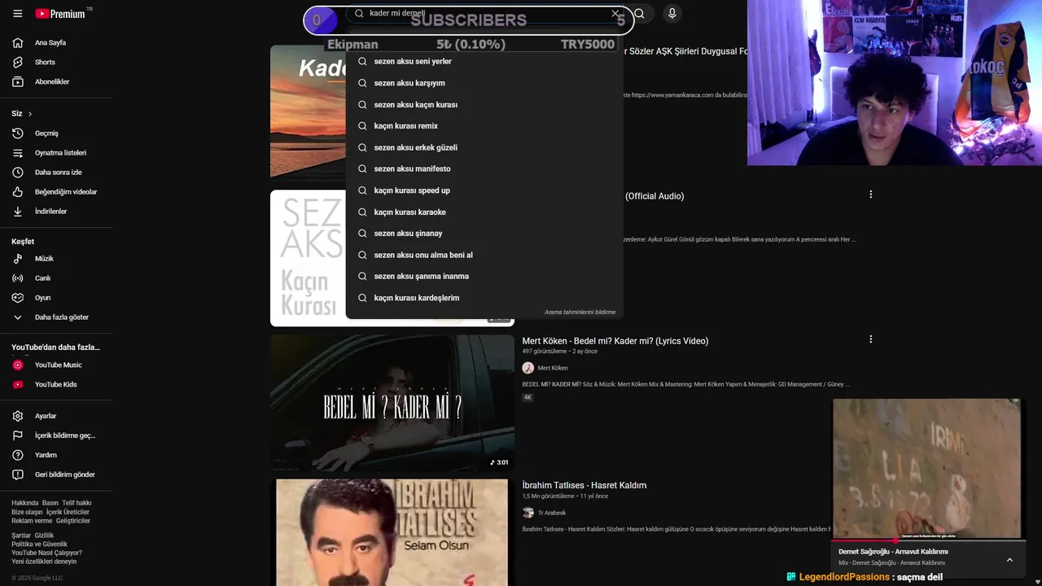Image resolution: width=1042 pixels, height=586 pixels.
Task: Open Telif hakkı footer link
Action: click(x=77, y=503)
